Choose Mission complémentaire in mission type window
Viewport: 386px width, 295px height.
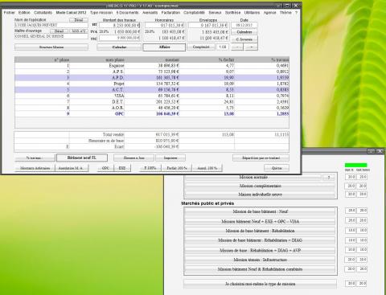click(261, 186)
